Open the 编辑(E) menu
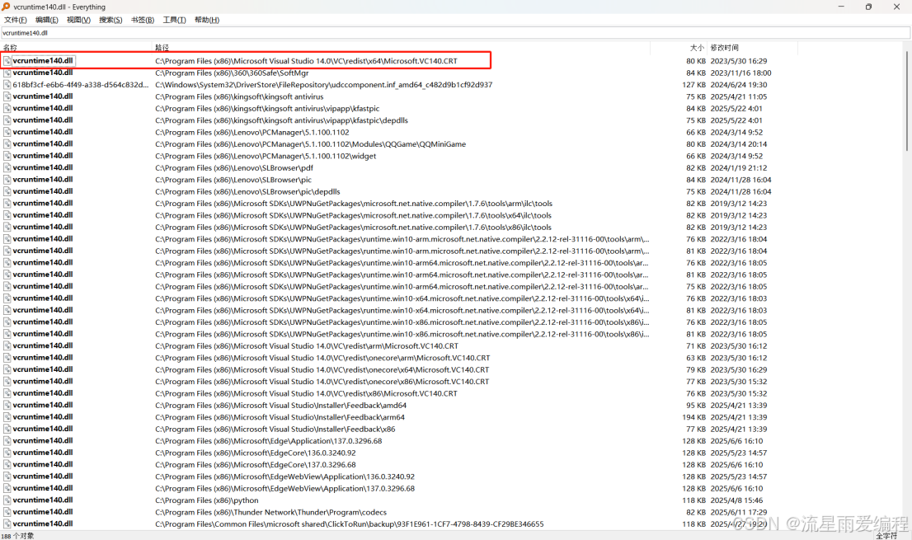Screen dimensions: 912x540 (x=46, y=20)
